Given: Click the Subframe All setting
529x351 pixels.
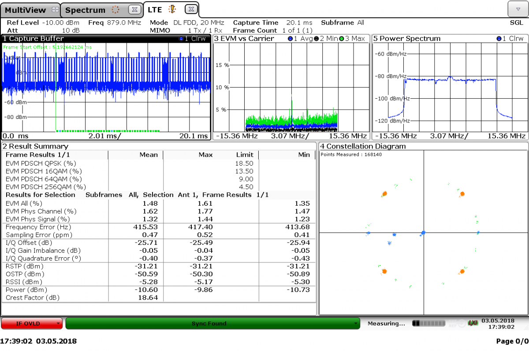Looking at the screenshot, I should click(343, 22).
